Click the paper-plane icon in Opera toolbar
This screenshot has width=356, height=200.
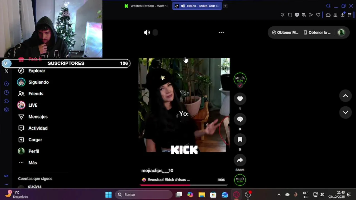311,15
